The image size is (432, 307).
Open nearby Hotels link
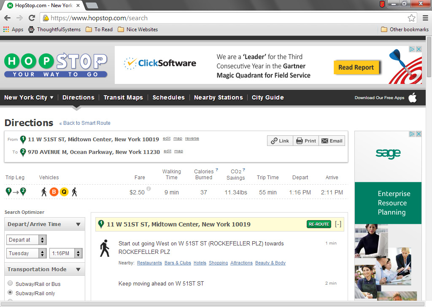[x=200, y=263]
